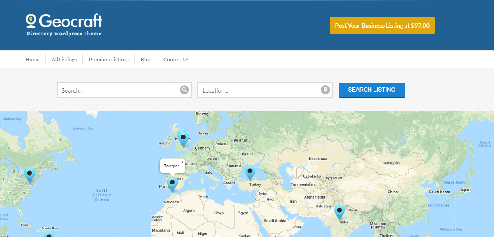The width and height of the screenshot is (494, 237).
Task: Open the Home menu item
Action: 32,60
